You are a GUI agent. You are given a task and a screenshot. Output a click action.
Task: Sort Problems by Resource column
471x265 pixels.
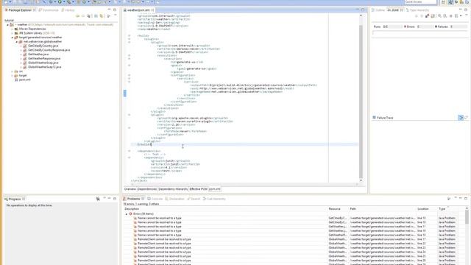point(338,209)
